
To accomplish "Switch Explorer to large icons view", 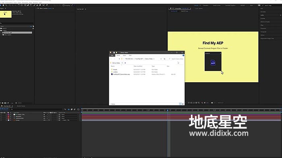I will click(x=183, y=104).
